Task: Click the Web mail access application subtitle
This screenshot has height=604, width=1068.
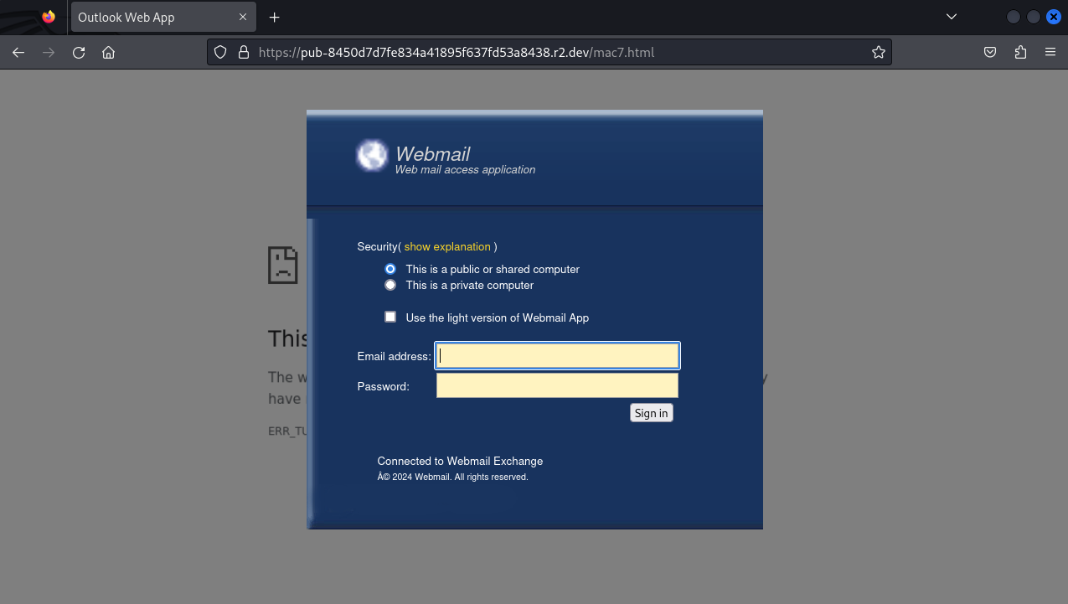Action: coord(465,169)
